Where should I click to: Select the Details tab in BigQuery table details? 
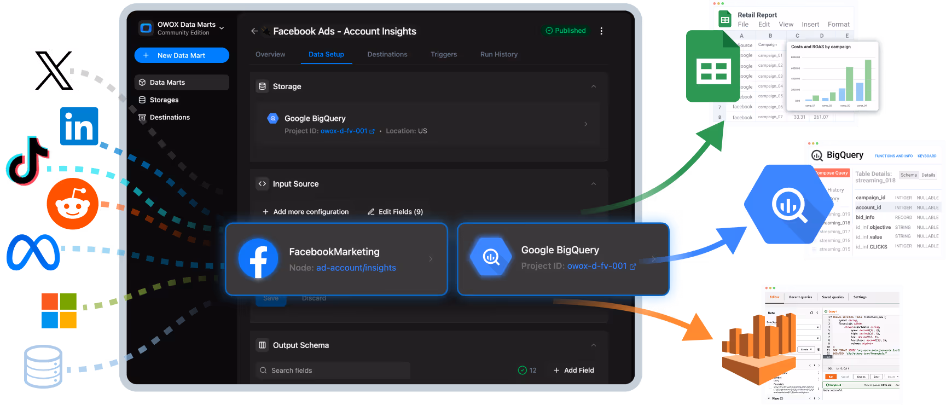tap(928, 175)
